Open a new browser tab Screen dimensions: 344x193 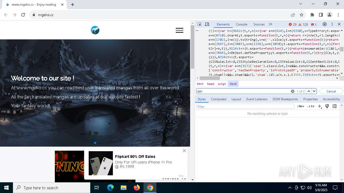click(73, 4)
